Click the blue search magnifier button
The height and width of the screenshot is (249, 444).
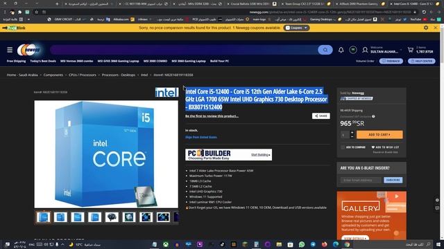(325, 50)
